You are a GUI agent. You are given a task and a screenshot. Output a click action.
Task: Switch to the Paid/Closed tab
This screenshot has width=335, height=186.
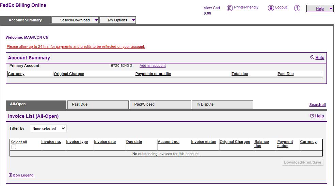coord(160,105)
